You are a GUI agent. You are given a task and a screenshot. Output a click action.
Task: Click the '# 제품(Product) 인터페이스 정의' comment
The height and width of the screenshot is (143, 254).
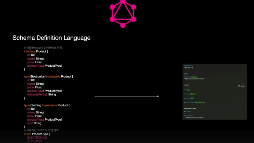[x=43, y=48]
